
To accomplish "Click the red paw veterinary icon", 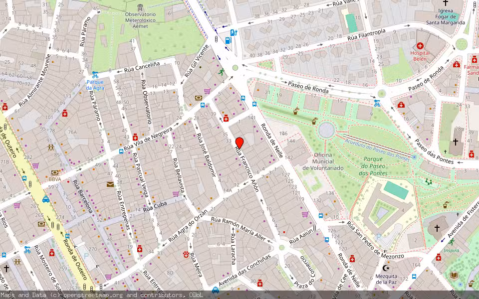I will pyautogui.click(x=186, y=254).
